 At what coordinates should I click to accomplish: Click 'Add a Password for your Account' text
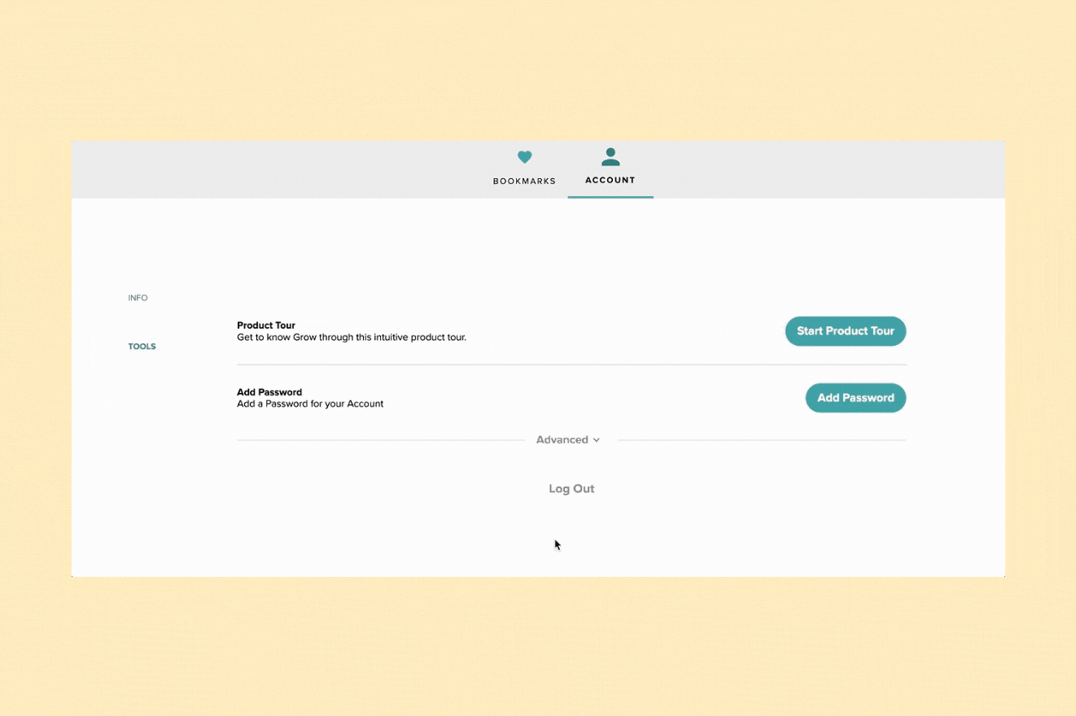[310, 404]
